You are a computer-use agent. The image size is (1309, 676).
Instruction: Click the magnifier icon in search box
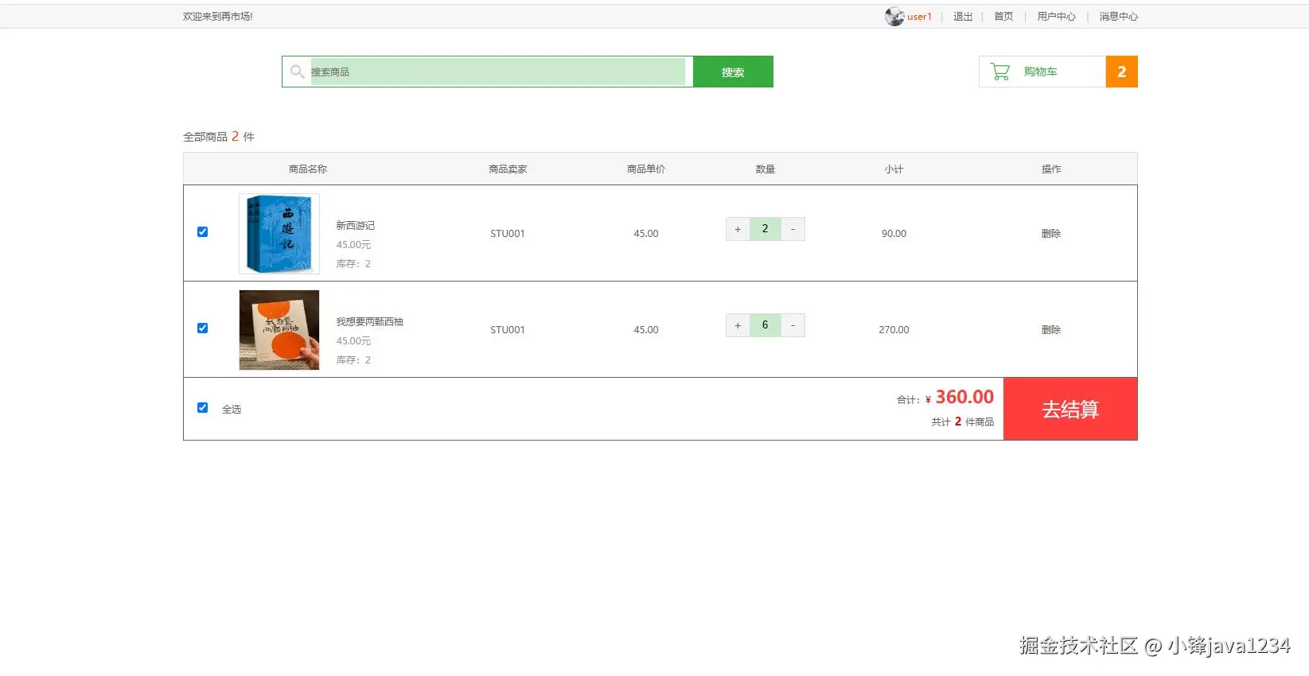click(297, 72)
